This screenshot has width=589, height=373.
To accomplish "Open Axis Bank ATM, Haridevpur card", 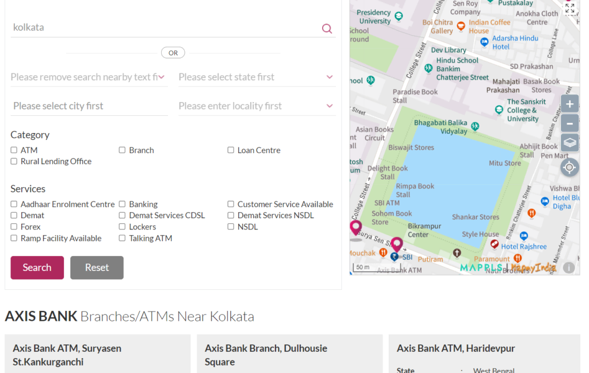I will [484, 354].
